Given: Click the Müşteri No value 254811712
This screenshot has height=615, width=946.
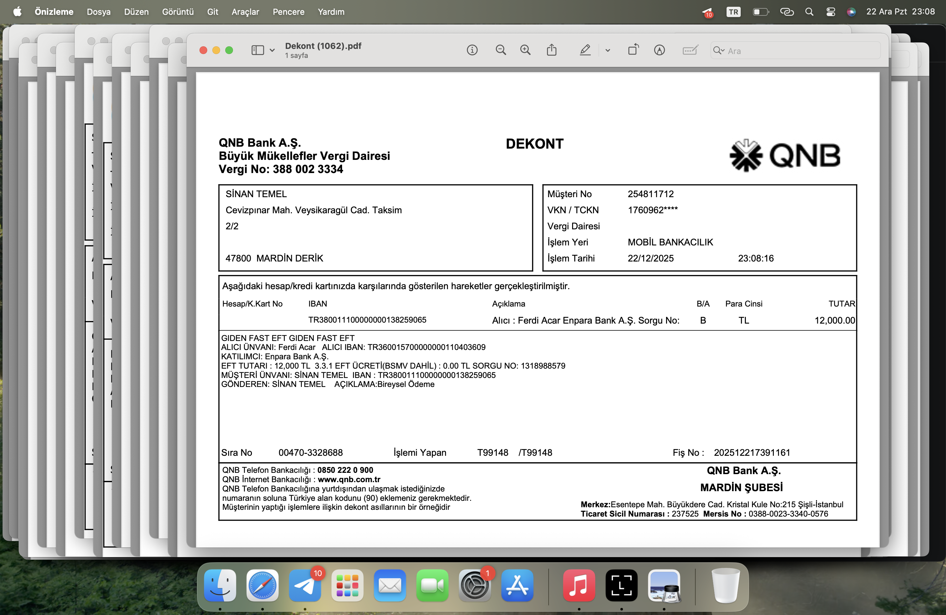Looking at the screenshot, I should (651, 194).
